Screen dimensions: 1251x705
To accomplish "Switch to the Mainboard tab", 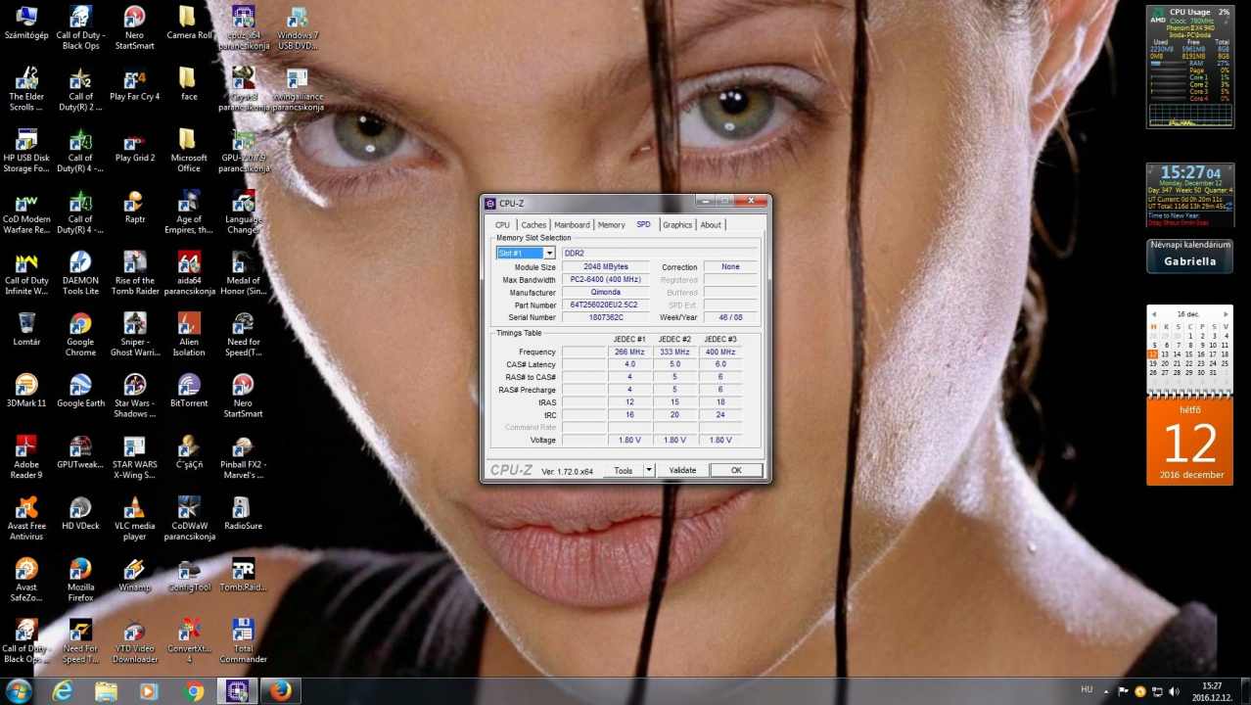I will [x=572, y=225].
